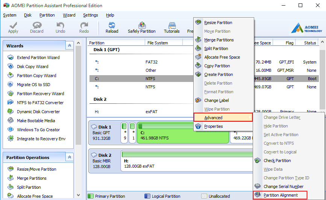Click Split Partition sidebar icon
326x200 pixels.
point(11,187)
